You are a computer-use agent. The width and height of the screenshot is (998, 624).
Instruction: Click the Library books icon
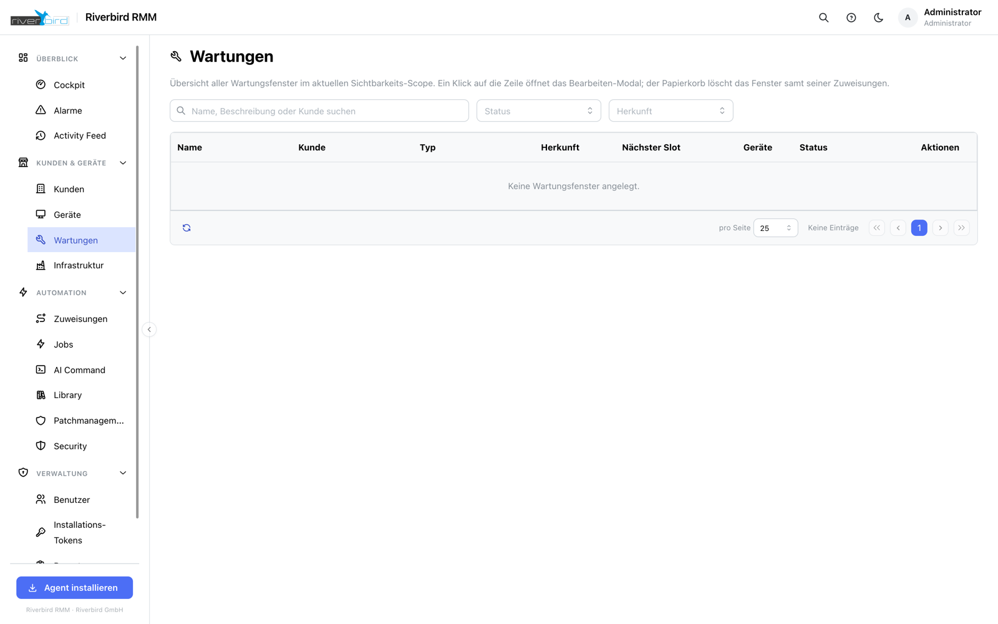click(41, 395)
